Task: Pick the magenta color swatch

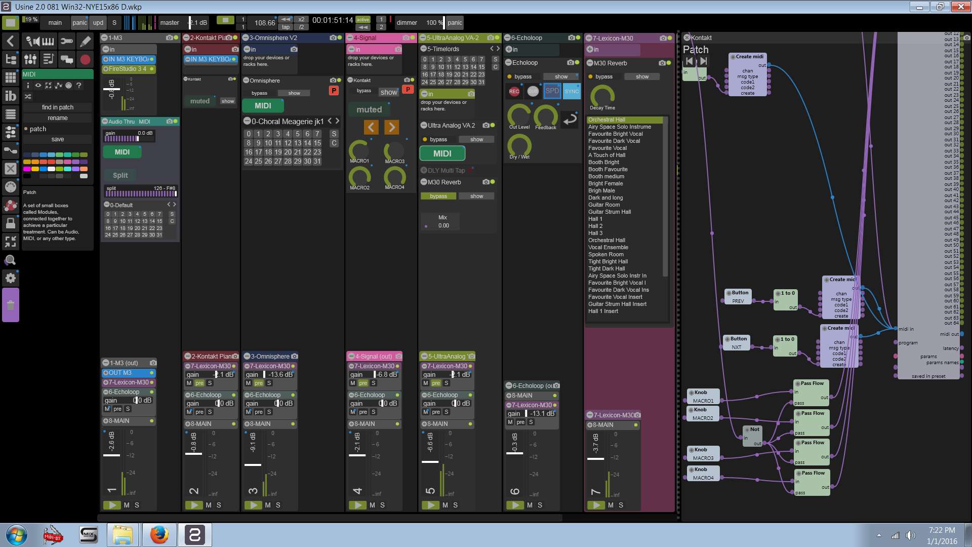Action: point(27,169)
